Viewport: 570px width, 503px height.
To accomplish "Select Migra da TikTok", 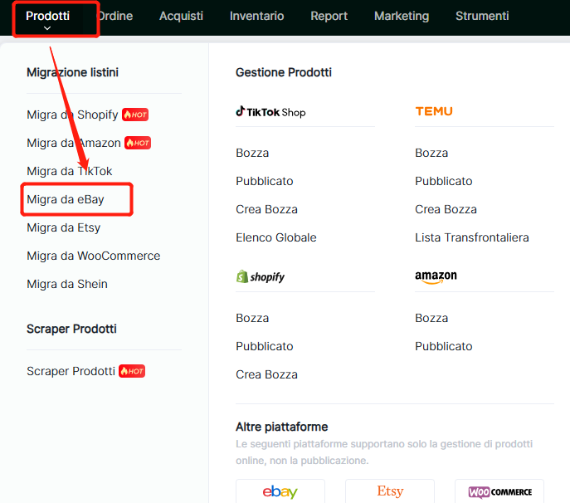I will 70,171.
